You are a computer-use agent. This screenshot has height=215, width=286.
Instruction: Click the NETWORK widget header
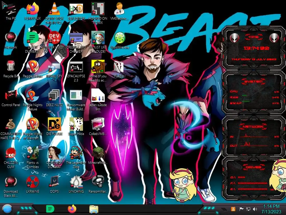(254, 127)
